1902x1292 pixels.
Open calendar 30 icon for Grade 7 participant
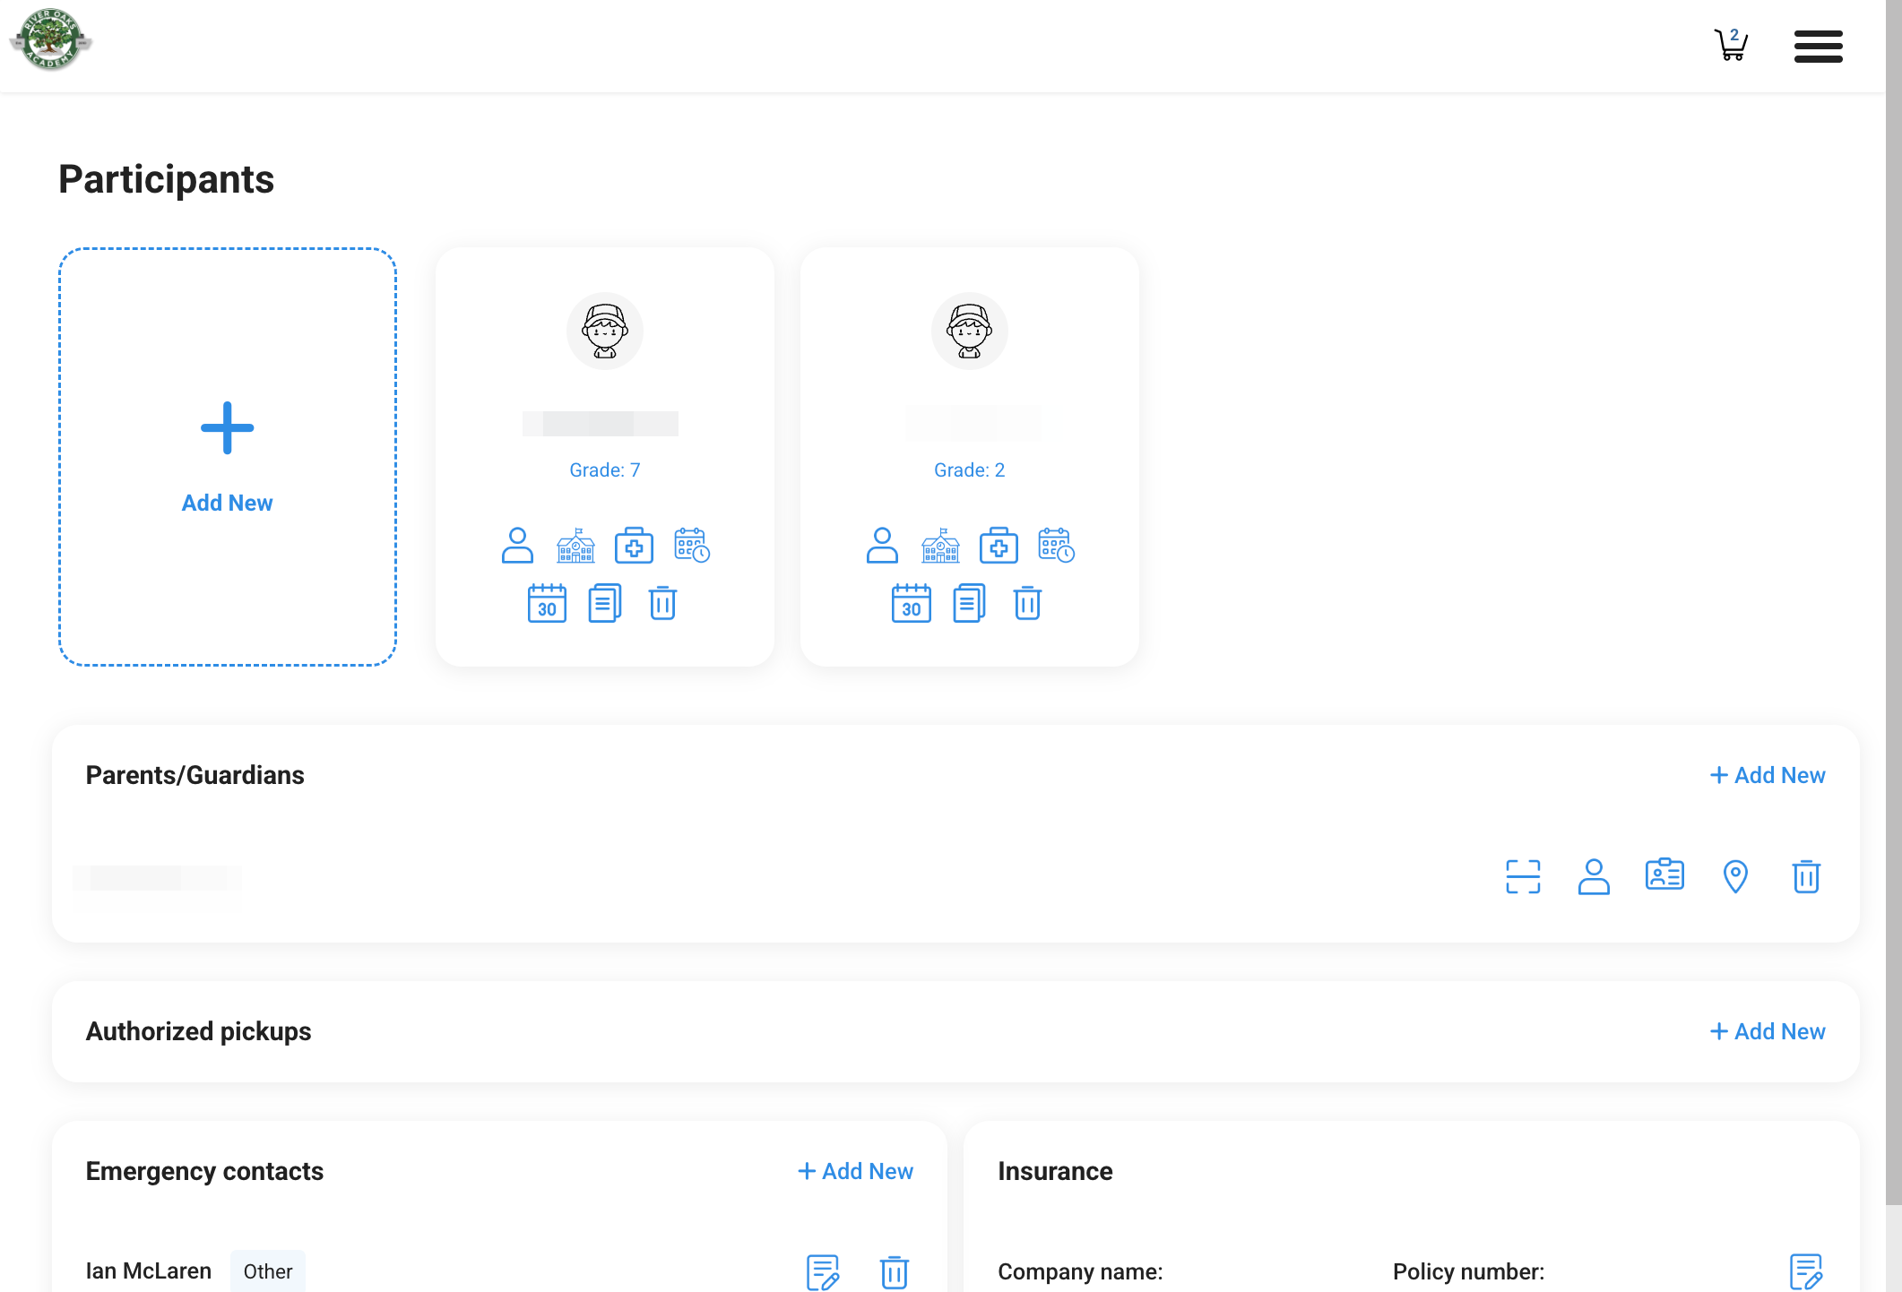pyautogui.click(x=547, y=603)
